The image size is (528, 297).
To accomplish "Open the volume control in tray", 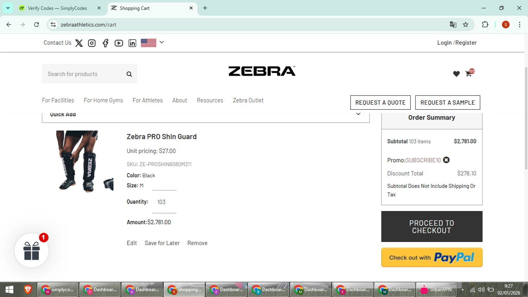I will 481,290.
